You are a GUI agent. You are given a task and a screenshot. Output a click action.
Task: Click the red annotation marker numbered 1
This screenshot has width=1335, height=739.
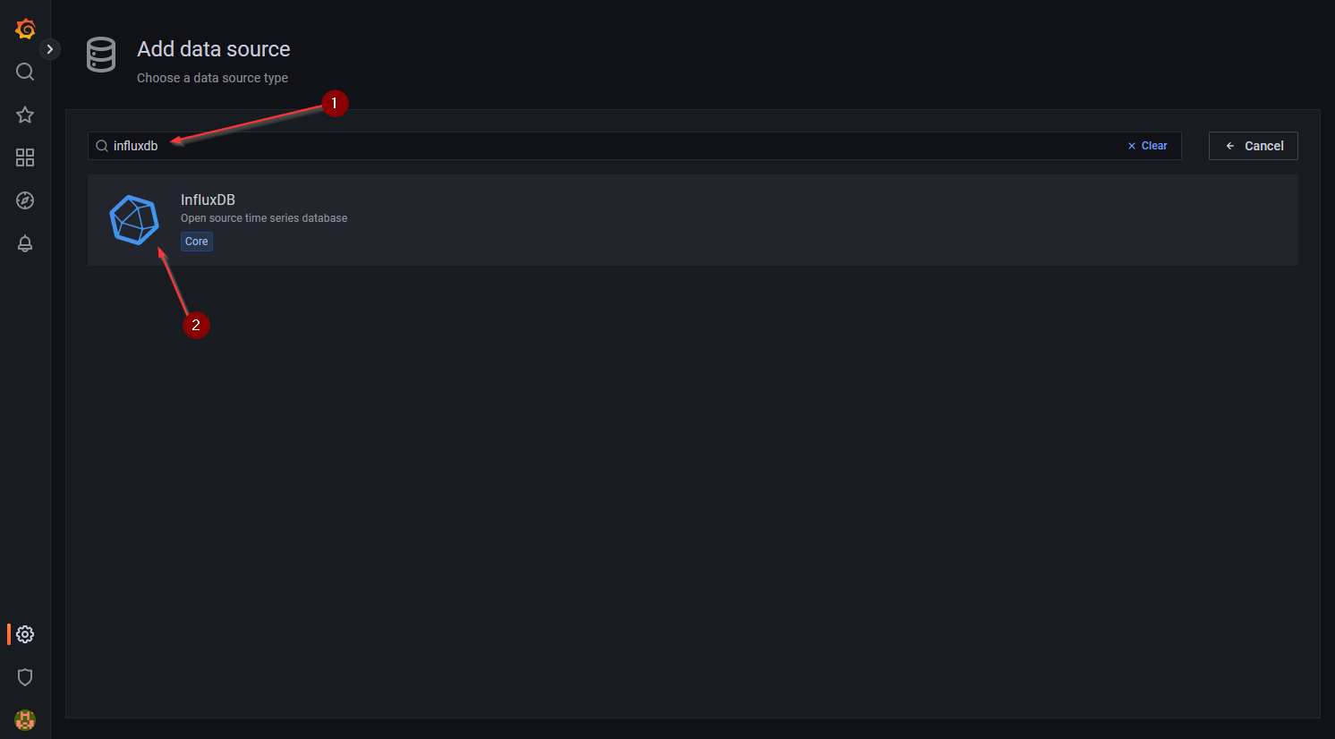(335, 104)
